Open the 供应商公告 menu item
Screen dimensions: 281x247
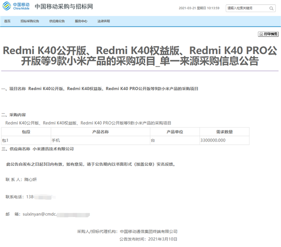coord(57,21)
